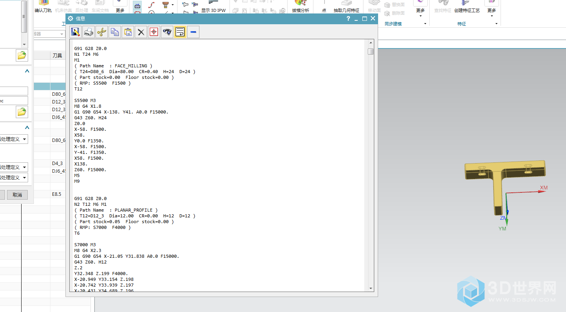Click the file name field ending in nc
Viewport: 566px width, 312px height.
[x=14, y=101]
